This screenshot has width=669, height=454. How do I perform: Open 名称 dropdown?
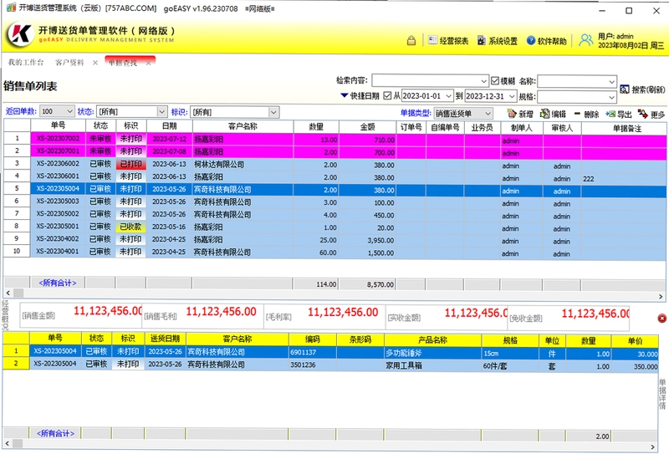[x=612, y=81]
